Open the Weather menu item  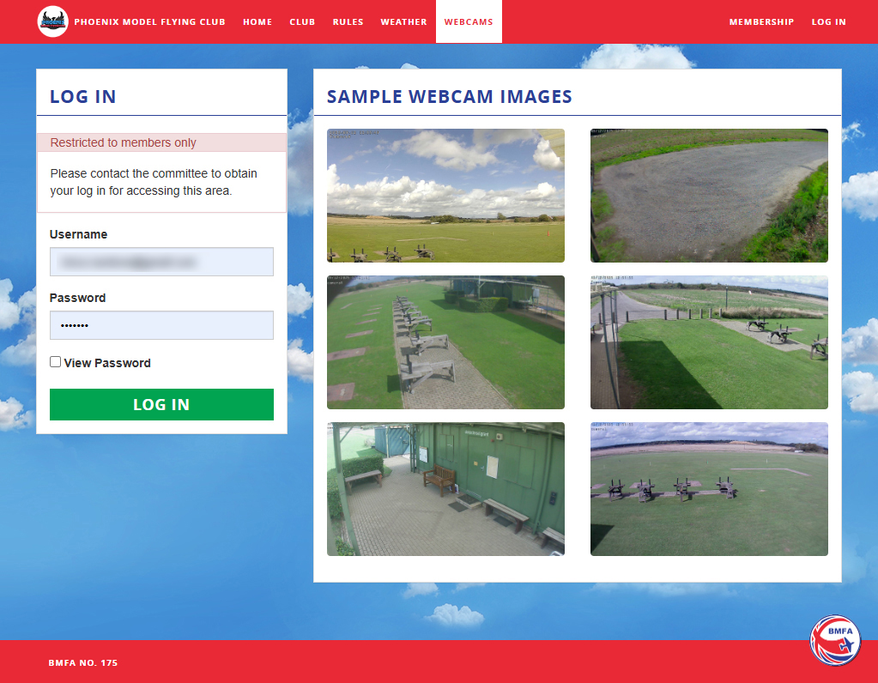point(403,22)
